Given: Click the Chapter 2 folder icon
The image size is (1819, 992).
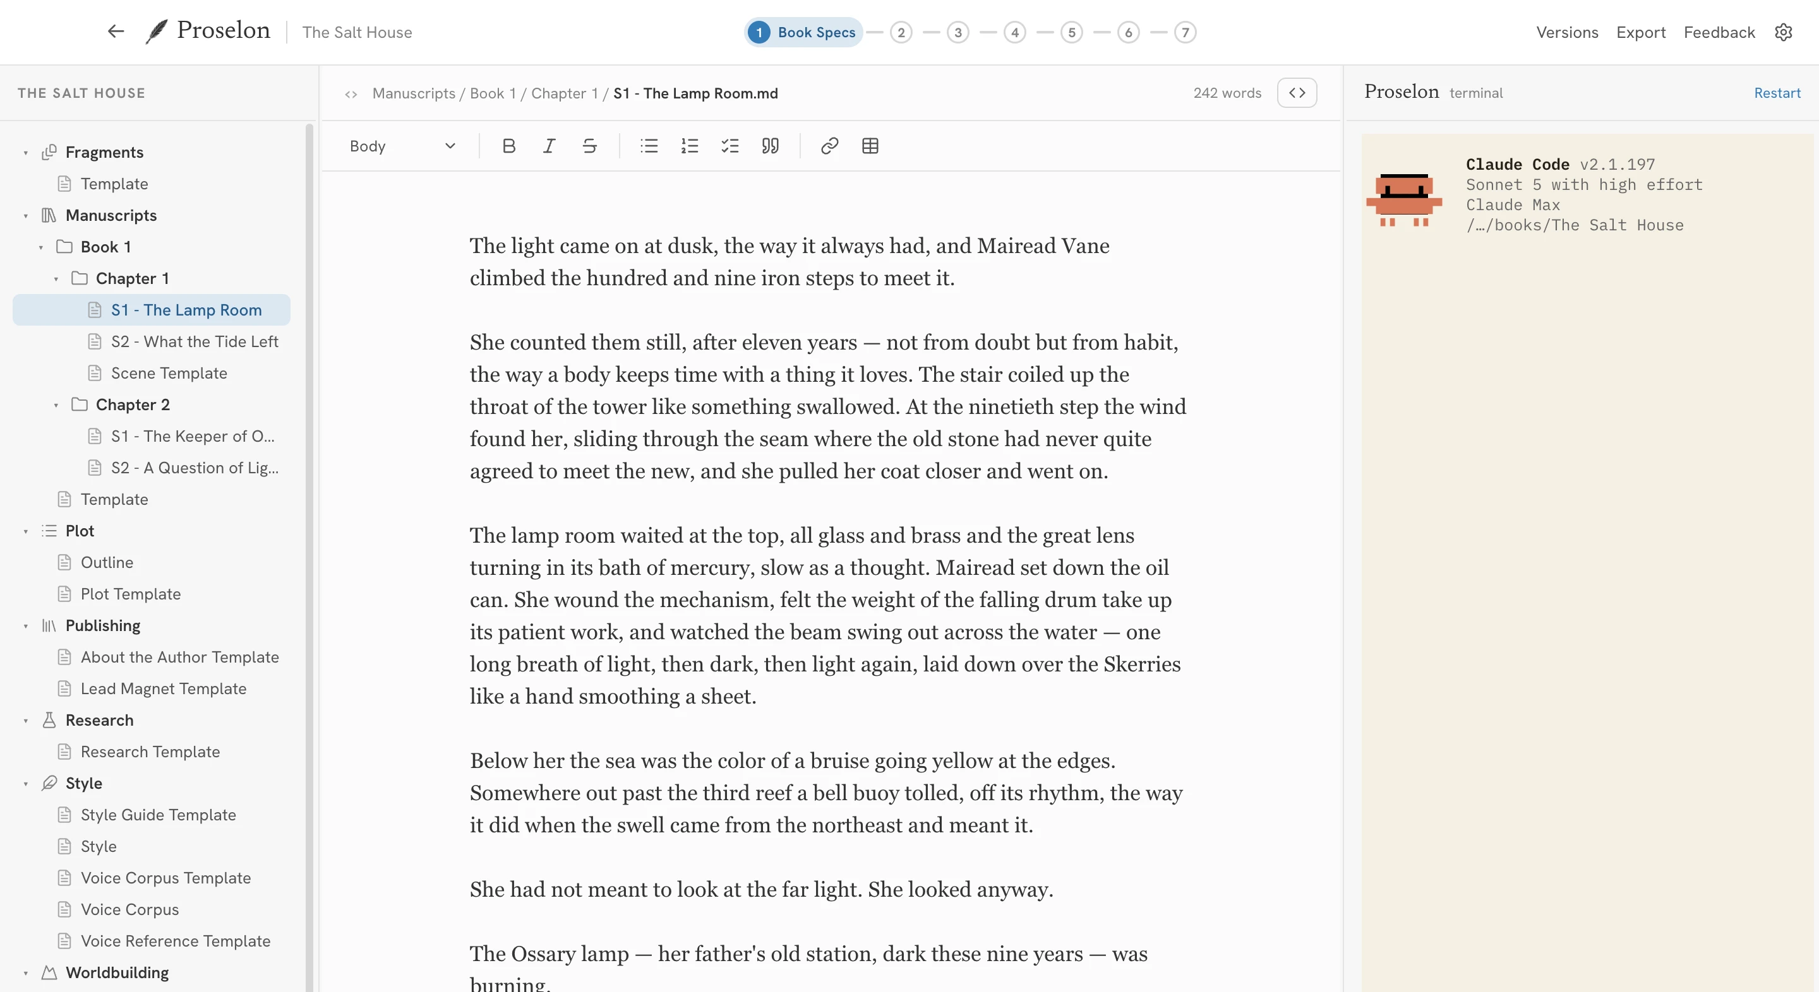Looking at the screenshot, I should [x=80, y=404].
